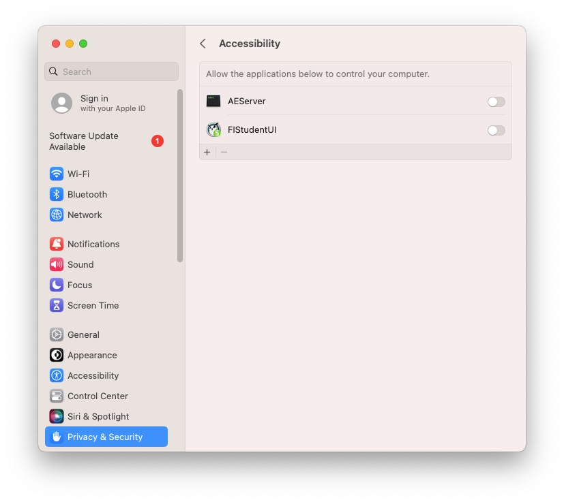Image resolution: width=564 pixels, height=502 pixels.
Task: Open Focus moon icon
Action: click(x=57, y=285)
